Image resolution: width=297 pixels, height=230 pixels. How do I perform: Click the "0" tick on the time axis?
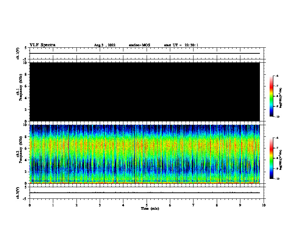30,205
